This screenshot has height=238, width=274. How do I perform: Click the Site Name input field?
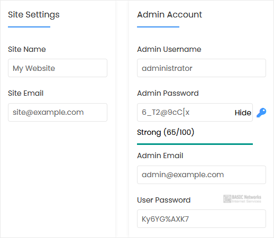[x=58, y=68]
